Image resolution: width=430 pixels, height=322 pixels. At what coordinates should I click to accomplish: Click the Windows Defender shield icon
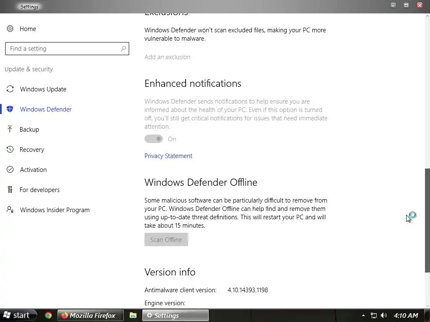click(x=10, y=109)
